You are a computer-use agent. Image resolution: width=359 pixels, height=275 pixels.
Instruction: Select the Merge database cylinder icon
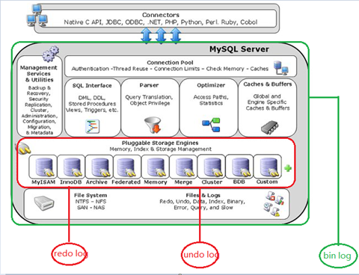point(184,167)
